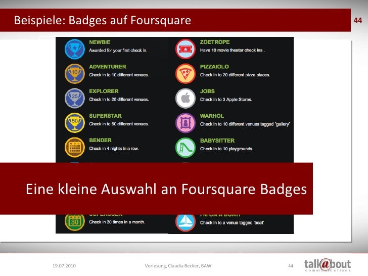368x276 pixels.
Task: Click 'Check in to 3 Apple Stores.' text
Action: pyautogui.click(x=226, y=100)
